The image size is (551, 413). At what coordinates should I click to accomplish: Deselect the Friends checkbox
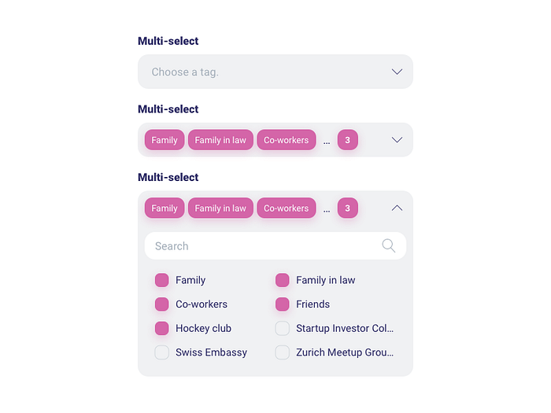[x=282, y=304]
